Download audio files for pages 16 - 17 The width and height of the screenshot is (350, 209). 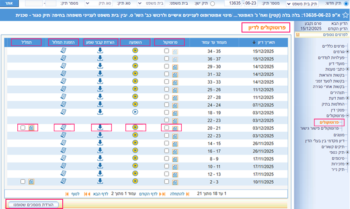pos(100,151)
